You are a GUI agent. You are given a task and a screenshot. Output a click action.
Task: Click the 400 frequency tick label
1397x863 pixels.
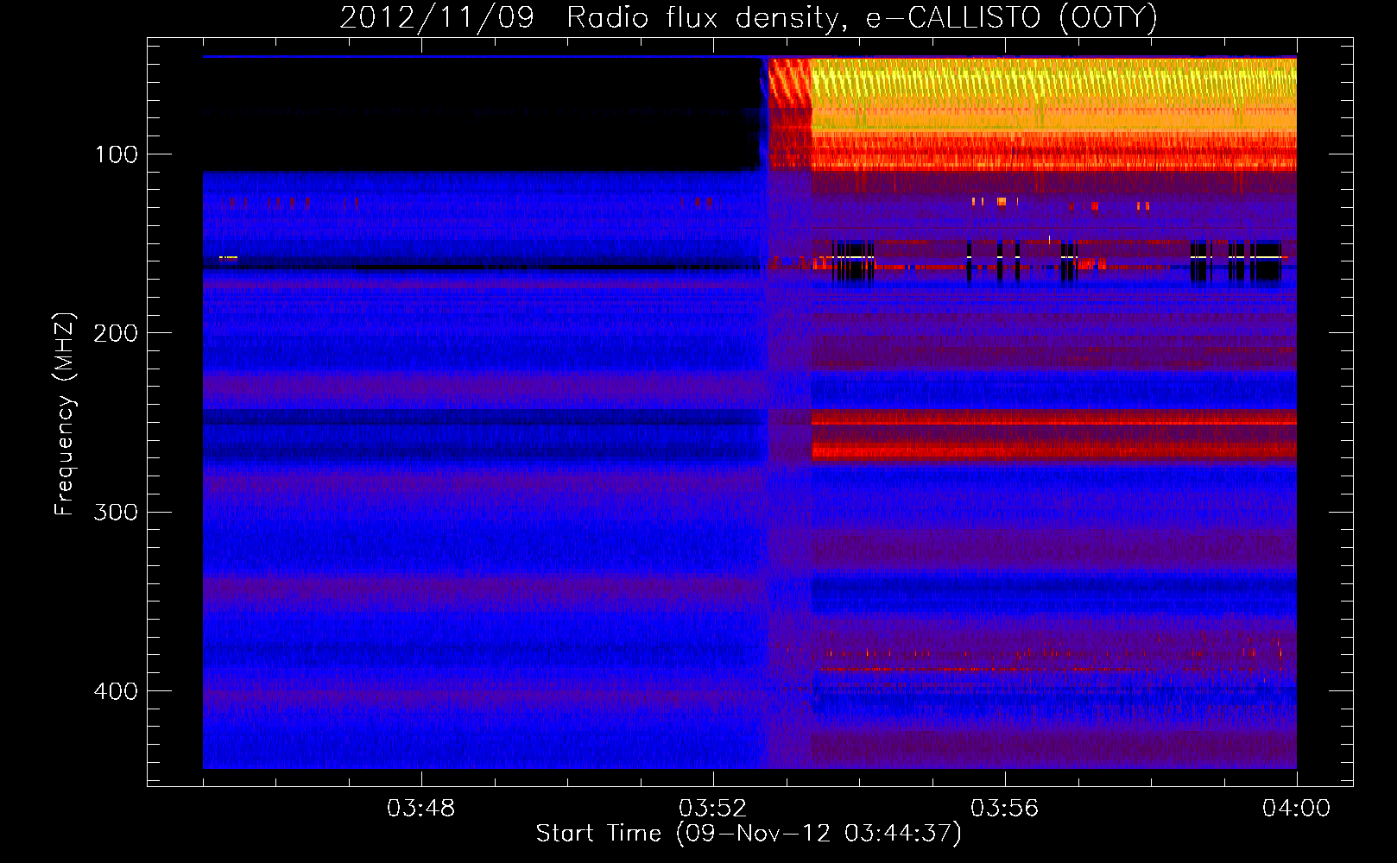[116, 691]
